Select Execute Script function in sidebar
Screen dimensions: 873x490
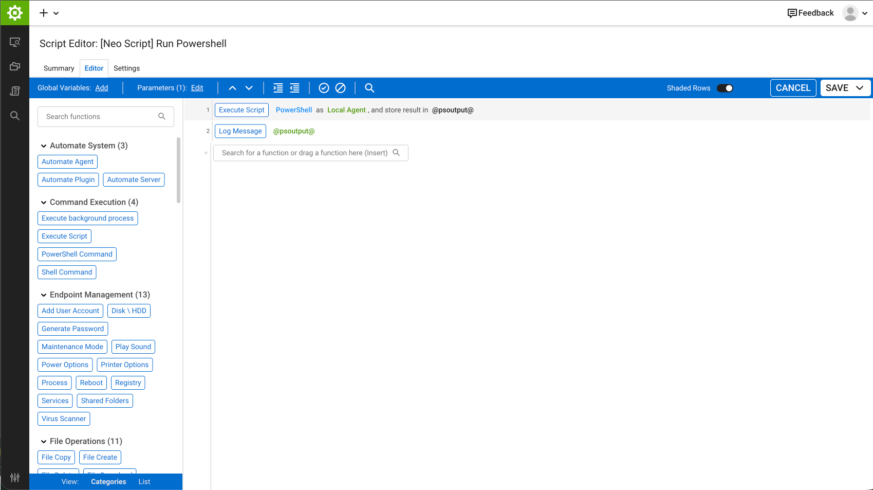(x=64, y=237)
